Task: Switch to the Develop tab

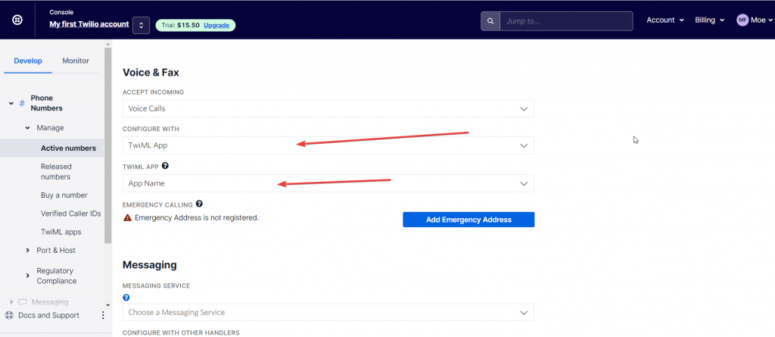Action: (28, 61)
